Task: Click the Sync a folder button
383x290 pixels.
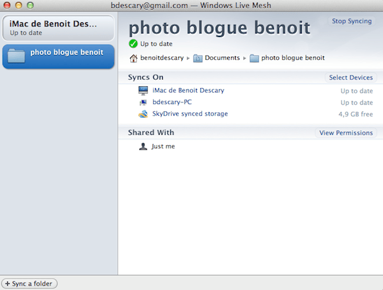Action: click(30, 283)
